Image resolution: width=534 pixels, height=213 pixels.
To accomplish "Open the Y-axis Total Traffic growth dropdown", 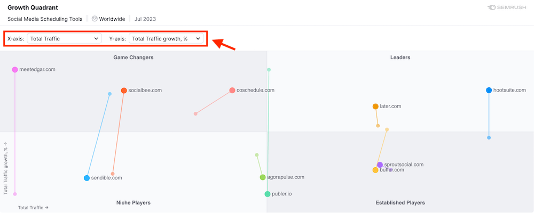I will point(166,38).
